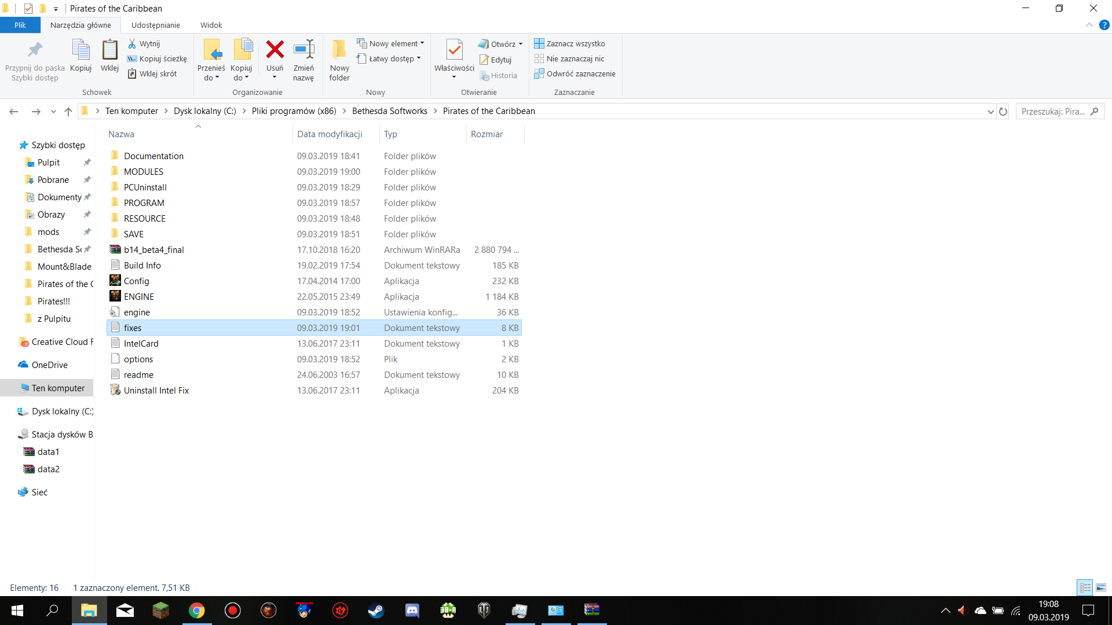Sort by the Typ column header

tap(423, 134)
